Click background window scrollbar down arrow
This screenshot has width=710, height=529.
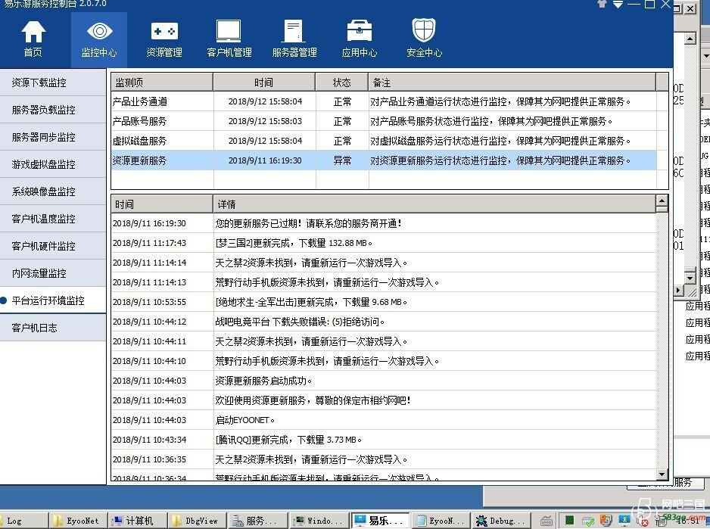click(x=690, y=277)
